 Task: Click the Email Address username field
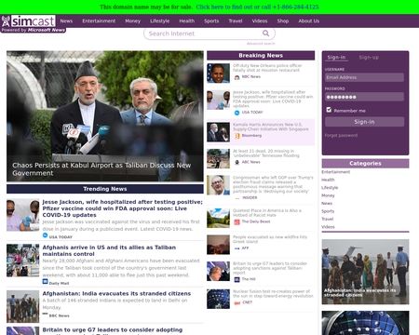tap(364, 77)
